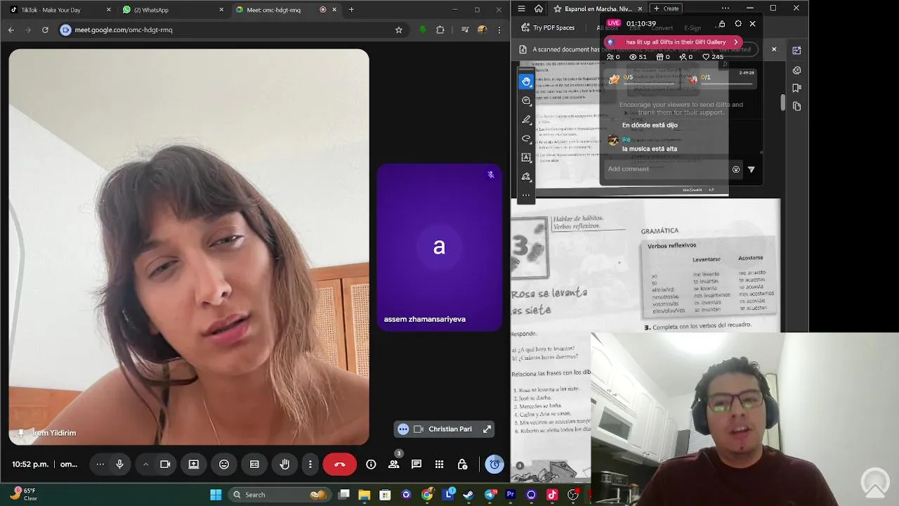Raise your hand in the meeting

[284, 465]
